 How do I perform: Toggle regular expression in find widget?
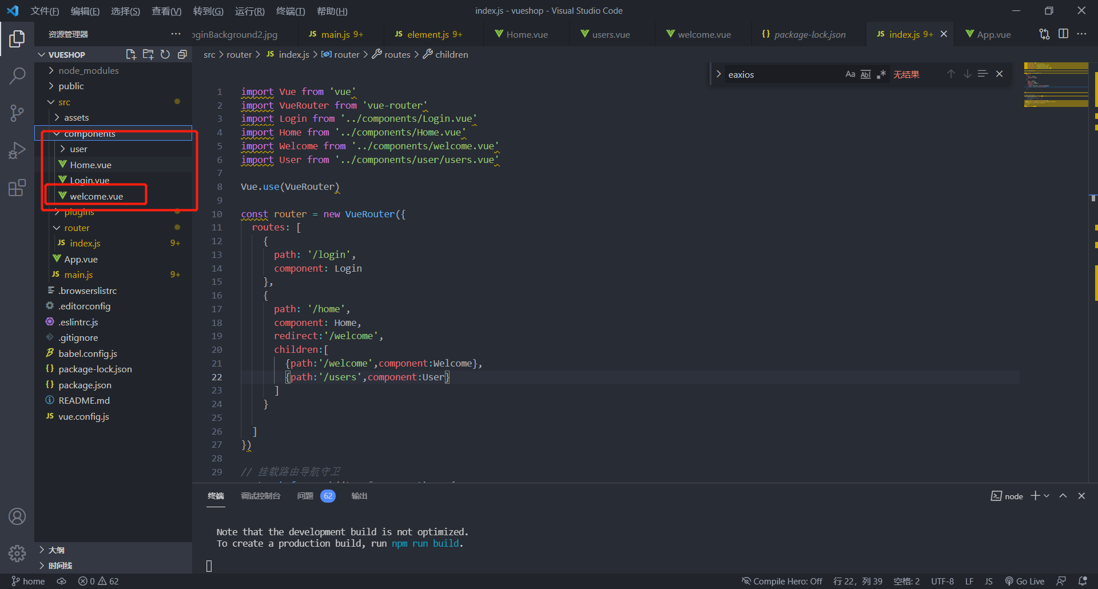click(x=881, y=74)
